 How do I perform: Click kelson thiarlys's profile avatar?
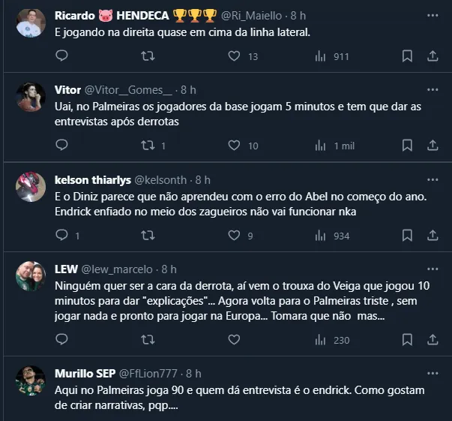pyautogui.click(x=30, y=186)
